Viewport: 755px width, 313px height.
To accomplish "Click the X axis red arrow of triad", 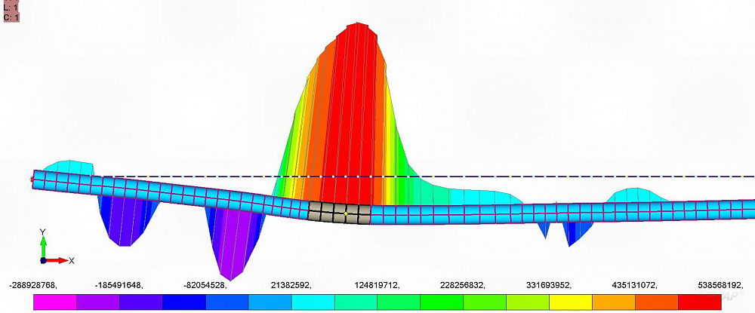I will tap(61, 260).
